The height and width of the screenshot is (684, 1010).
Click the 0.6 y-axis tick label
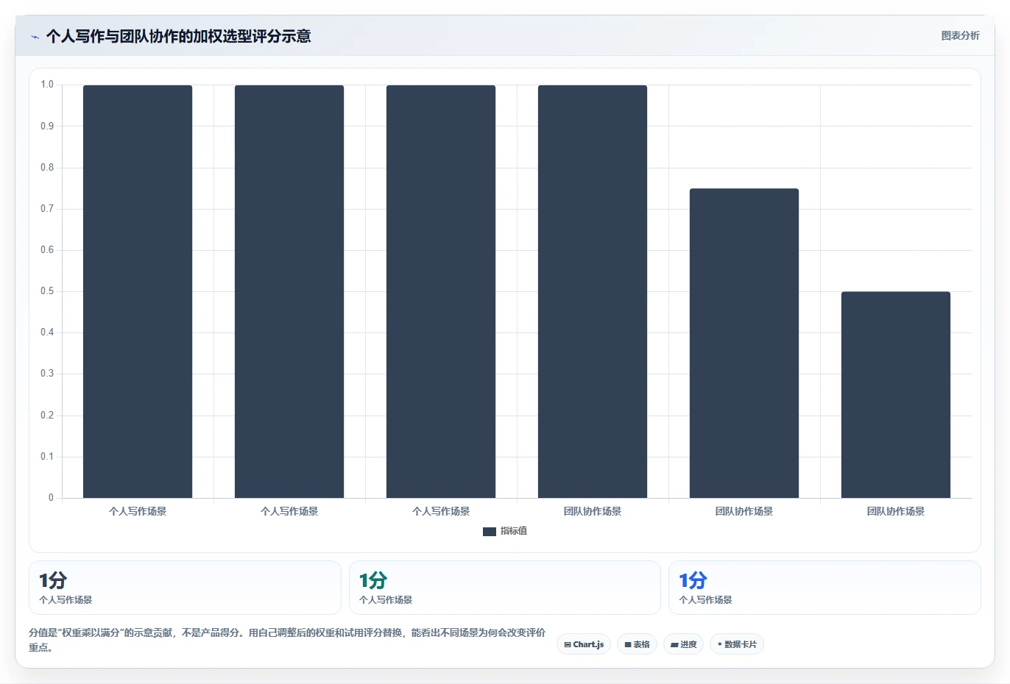click(x=47, y=250)
